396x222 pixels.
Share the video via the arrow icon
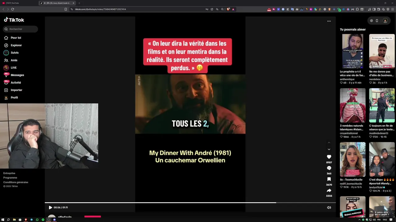pyautogui.click(x=329, y=191)
